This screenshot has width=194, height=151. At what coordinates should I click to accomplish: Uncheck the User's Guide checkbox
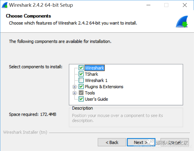(x=81, y=99)
